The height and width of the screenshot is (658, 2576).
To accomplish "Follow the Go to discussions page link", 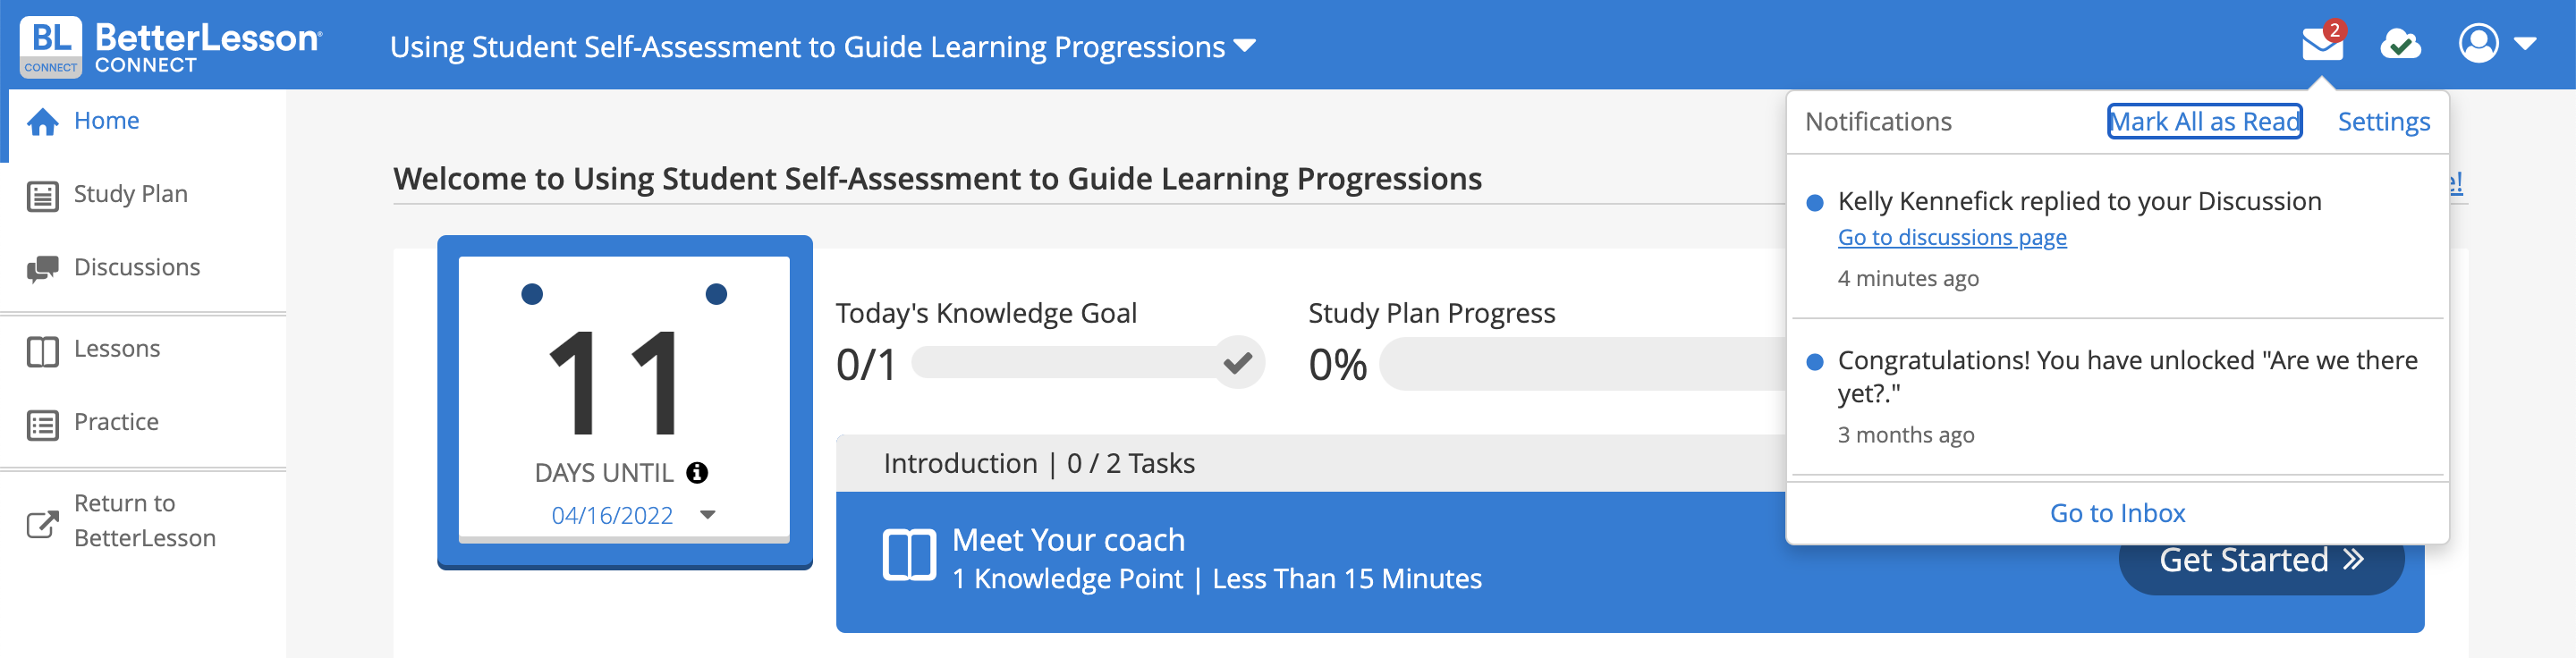I will pos(1952,238).
